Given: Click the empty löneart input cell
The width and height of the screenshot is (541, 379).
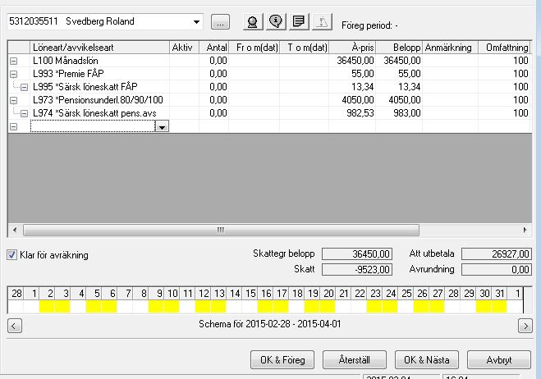Looking at the screenshot, I should pos(93,126).
